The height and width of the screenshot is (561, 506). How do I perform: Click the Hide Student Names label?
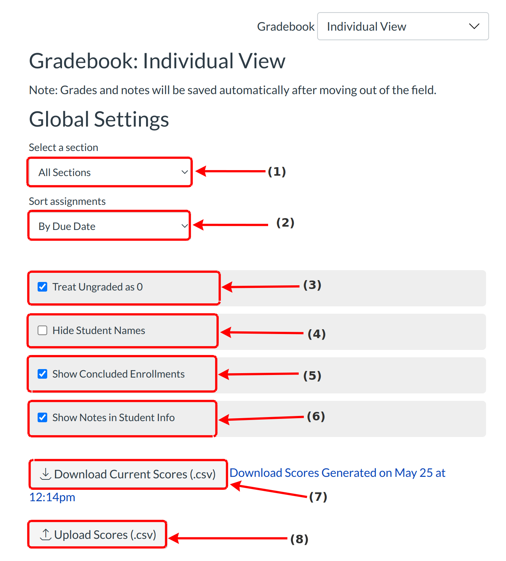[98, 330]
